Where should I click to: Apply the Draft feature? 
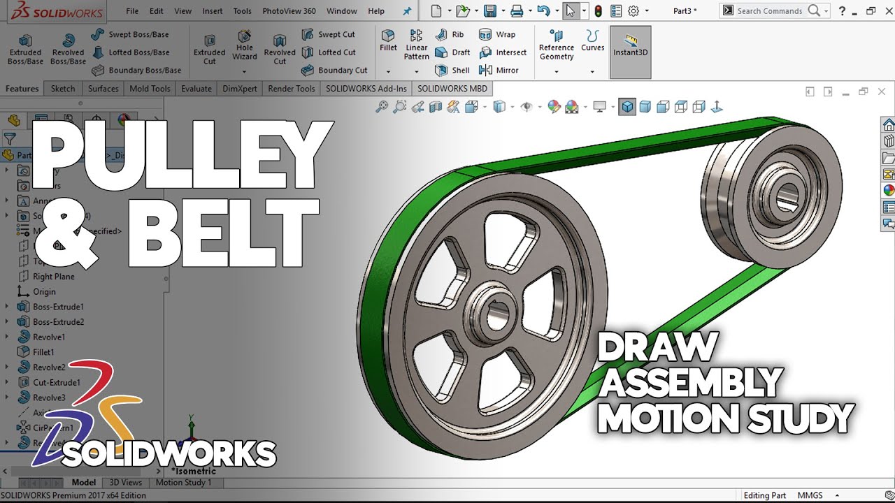(452, 52)
